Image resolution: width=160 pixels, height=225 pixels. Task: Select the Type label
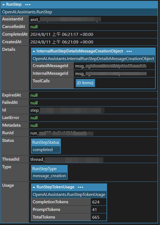(7, 167)
